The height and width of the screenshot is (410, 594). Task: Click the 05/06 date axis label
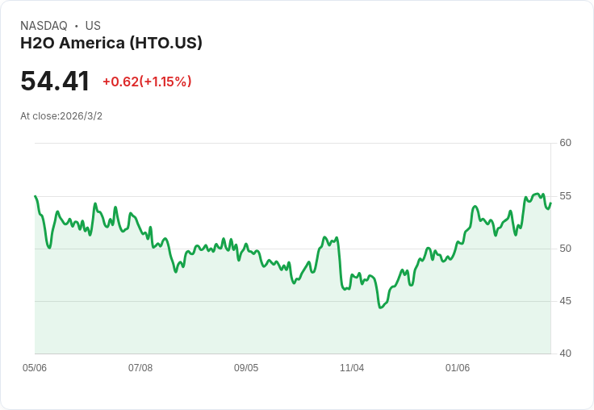[x=35, y=368]
